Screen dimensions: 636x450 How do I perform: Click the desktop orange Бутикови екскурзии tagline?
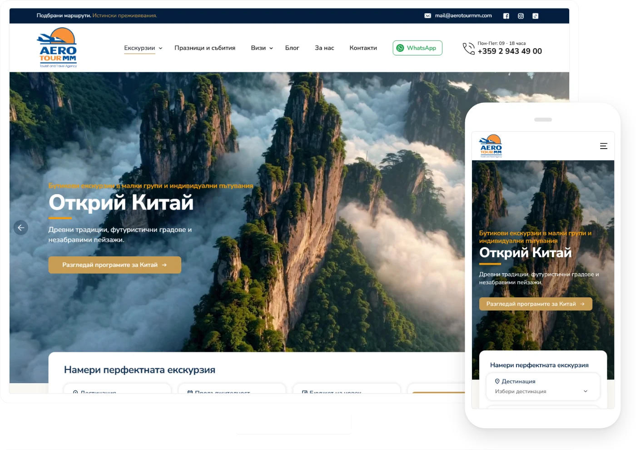point(151,186)
